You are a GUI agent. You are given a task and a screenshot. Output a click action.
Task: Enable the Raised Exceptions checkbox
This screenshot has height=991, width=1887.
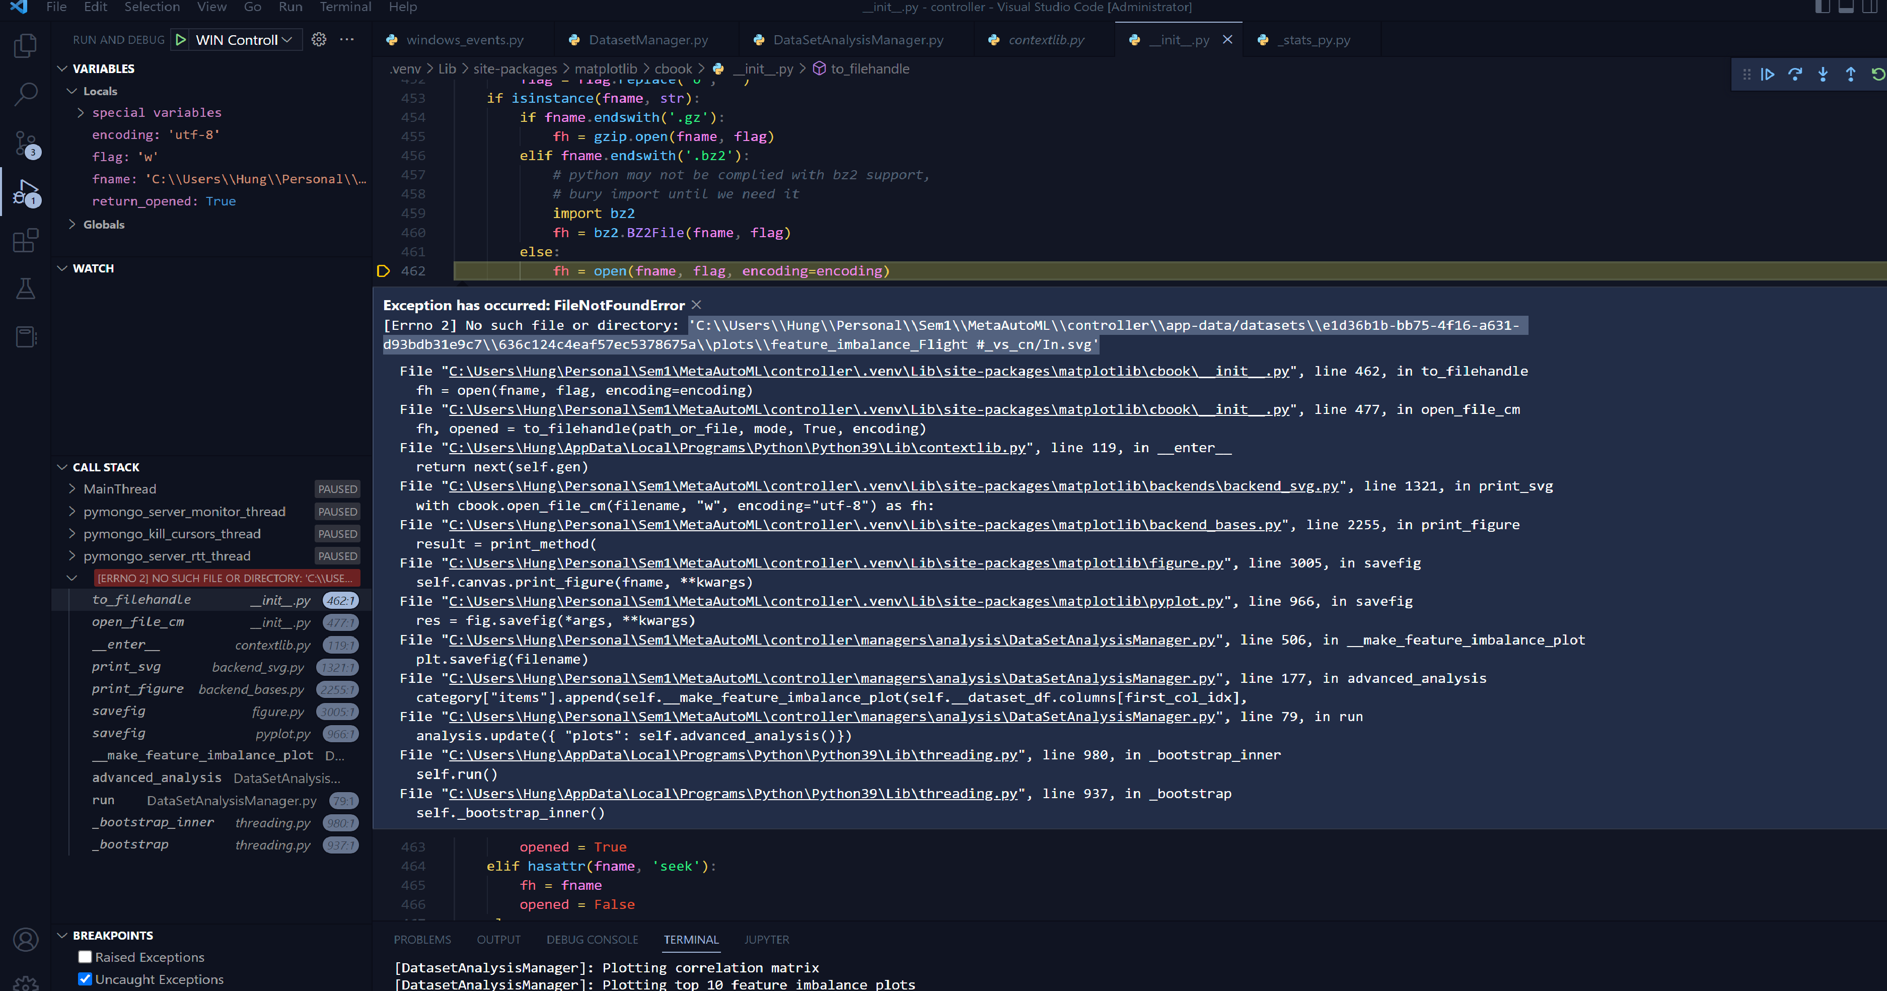coord(85,957)
